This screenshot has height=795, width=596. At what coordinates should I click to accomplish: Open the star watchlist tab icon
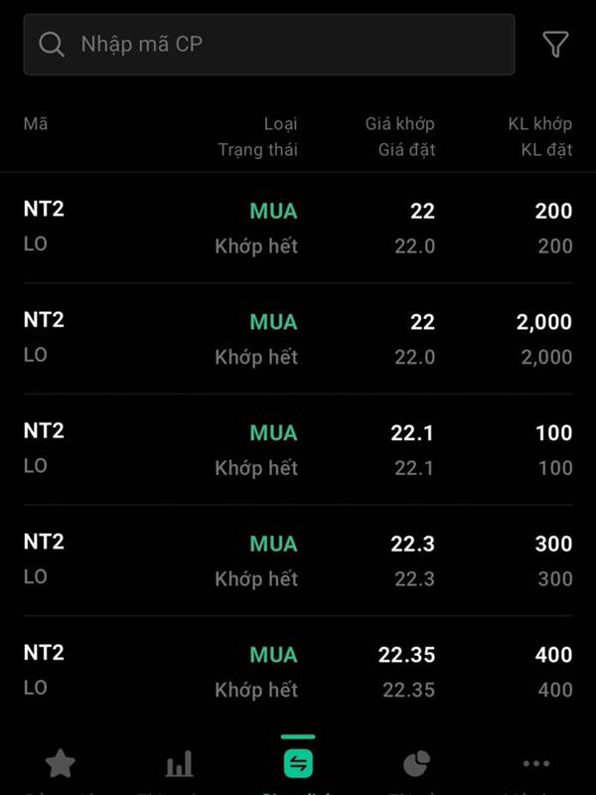pyautogui.click(x=61, y=763)
